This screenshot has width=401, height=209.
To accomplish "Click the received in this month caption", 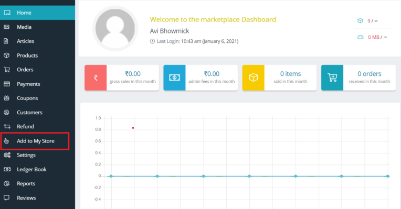I will 370,81.
